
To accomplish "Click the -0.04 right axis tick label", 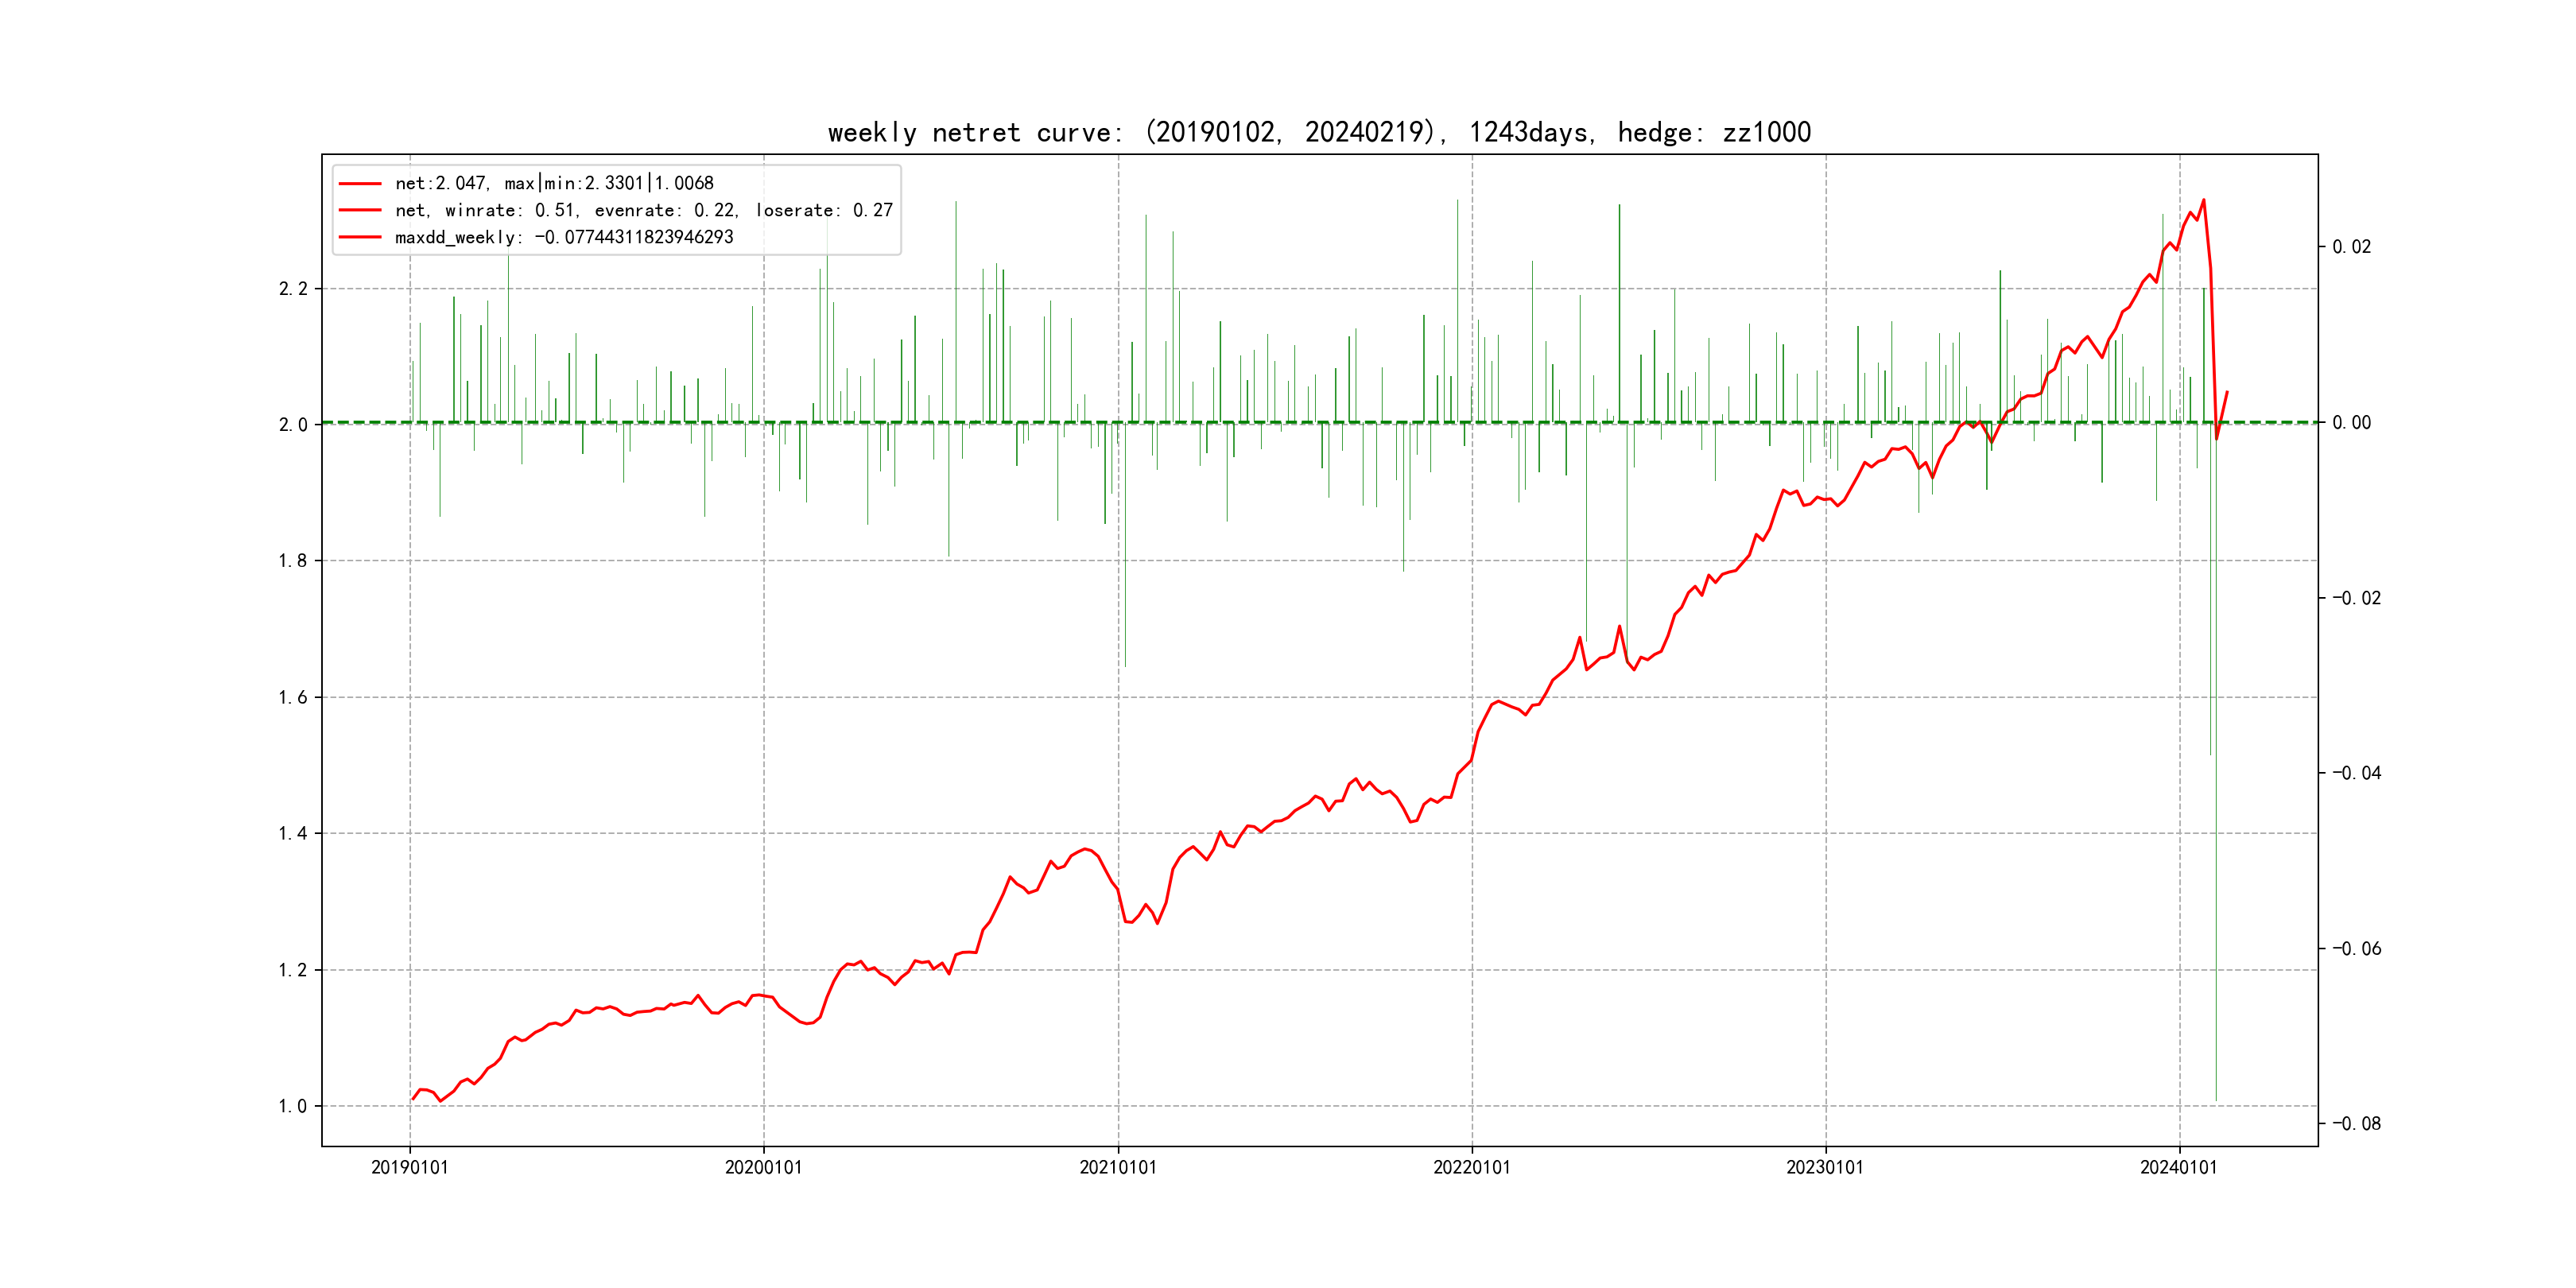I will tap(2356, 773).
